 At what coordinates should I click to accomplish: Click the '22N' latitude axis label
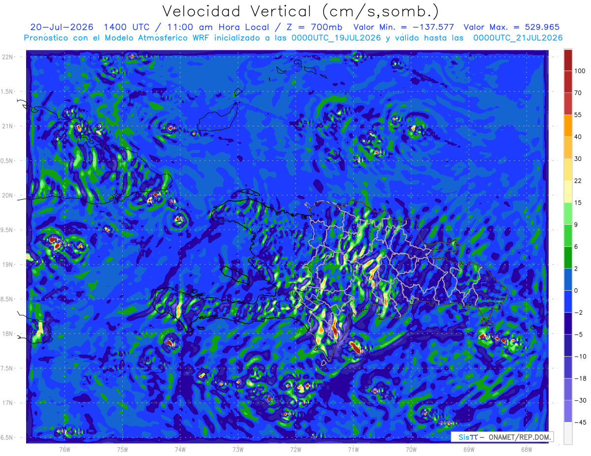click(x=8, y=57)
